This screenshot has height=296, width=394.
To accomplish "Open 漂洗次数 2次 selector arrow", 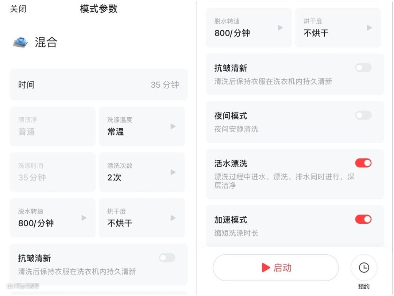I will coord(173,172).
